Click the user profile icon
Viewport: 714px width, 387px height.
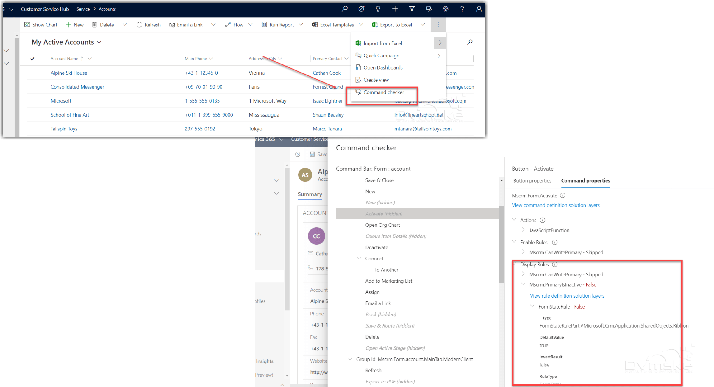tap(479, 9)
